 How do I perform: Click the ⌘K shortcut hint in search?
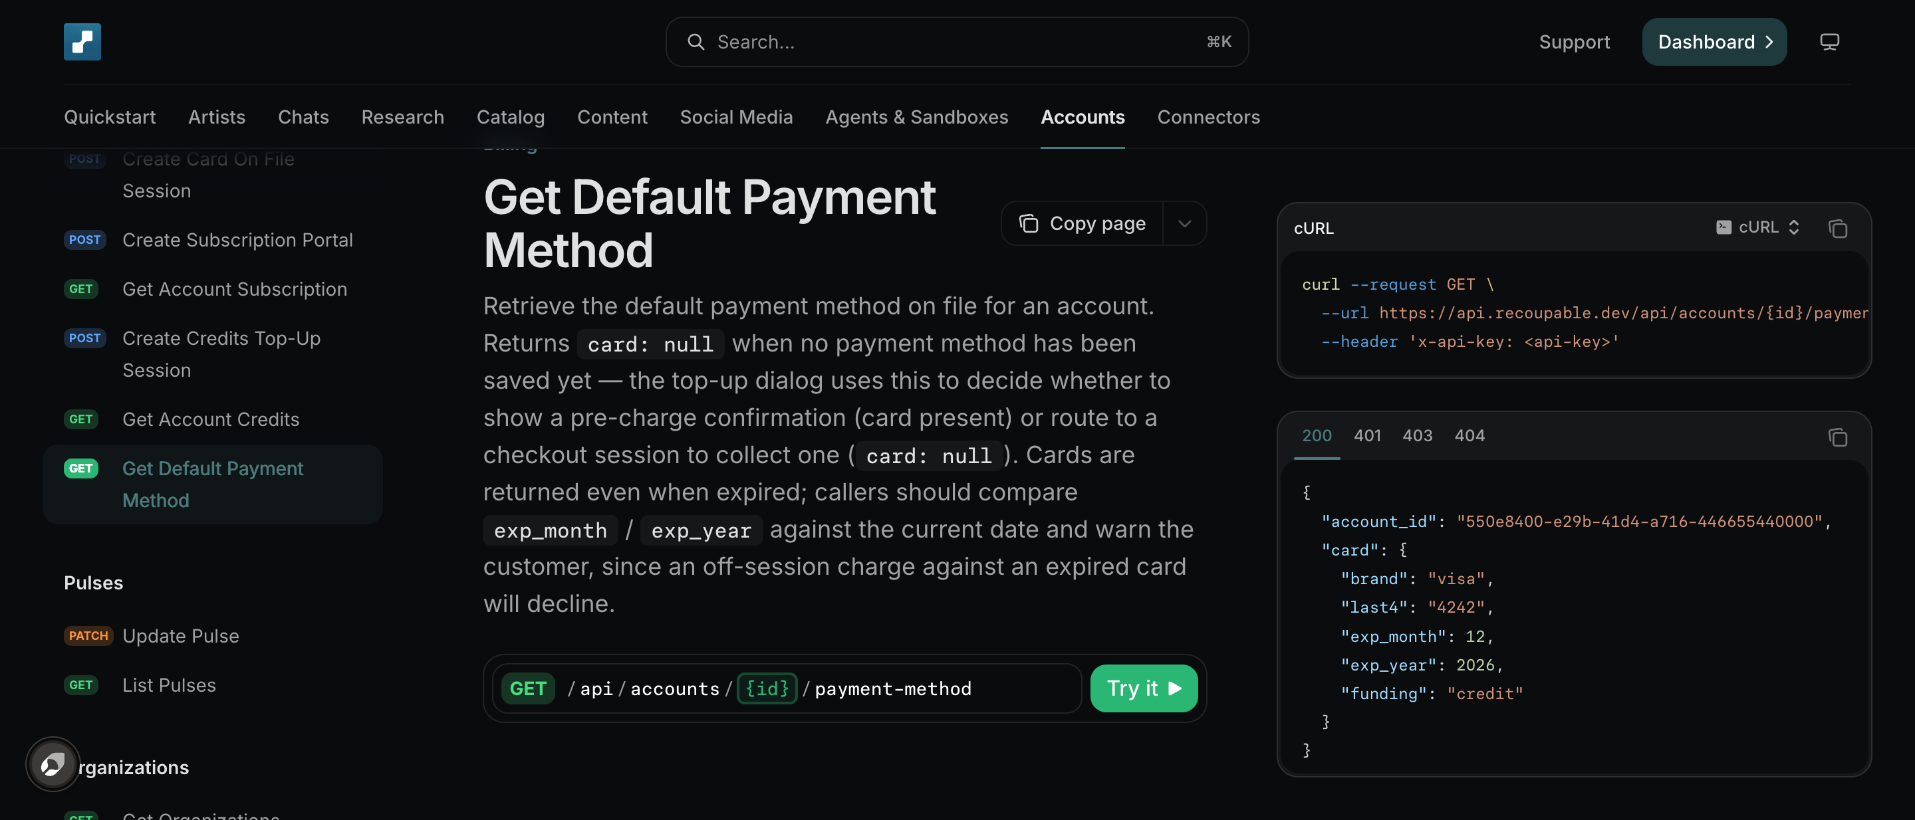point(1219,42)
